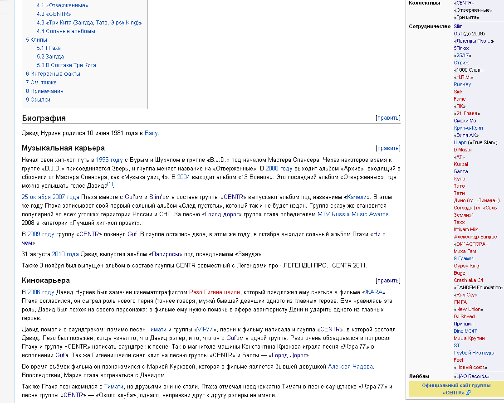Open the red Резо Гигинешвили link
The width and height of the screenshot is (504, 403).
pos(215,292)
